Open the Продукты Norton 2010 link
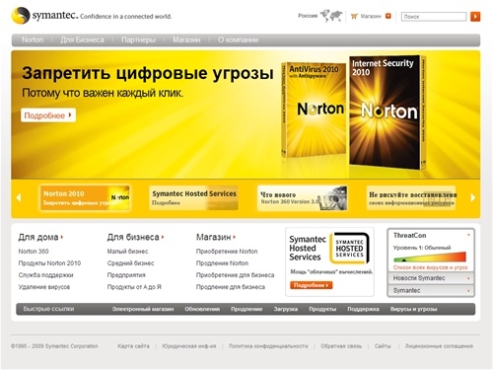 click(49, 263)
